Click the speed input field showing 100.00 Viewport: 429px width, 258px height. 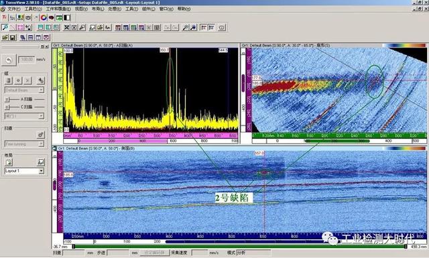click(27, 59)
